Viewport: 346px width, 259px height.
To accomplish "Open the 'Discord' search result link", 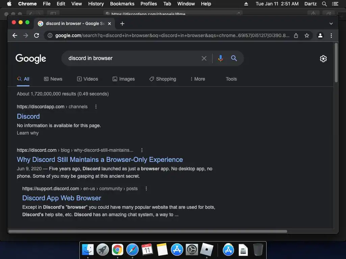I will (28, 116).
